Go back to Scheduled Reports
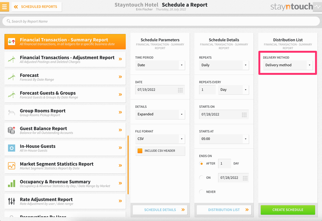The width and height of the screenshot is (322, 221). (x=37, y=7)
